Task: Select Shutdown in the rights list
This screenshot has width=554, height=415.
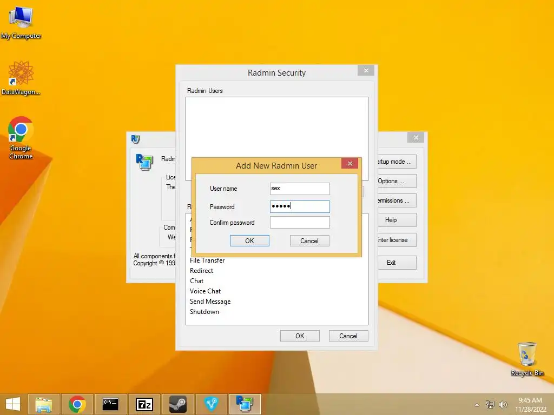Action: coord(204,312)
